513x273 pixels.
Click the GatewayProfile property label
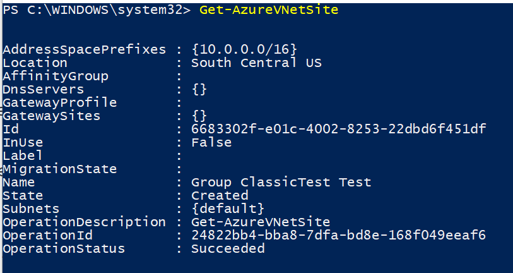[59, 102]
